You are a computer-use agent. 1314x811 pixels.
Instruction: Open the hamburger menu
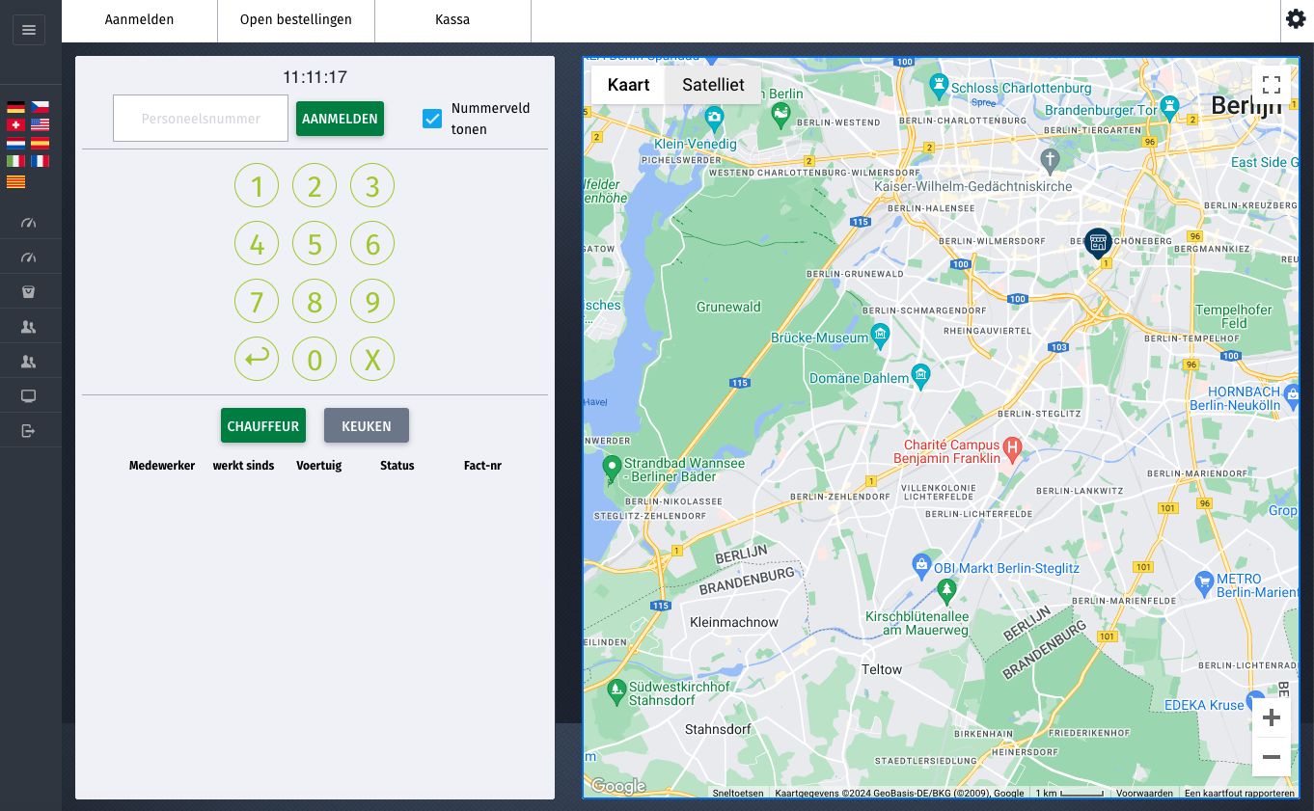(x=29, y=30)
